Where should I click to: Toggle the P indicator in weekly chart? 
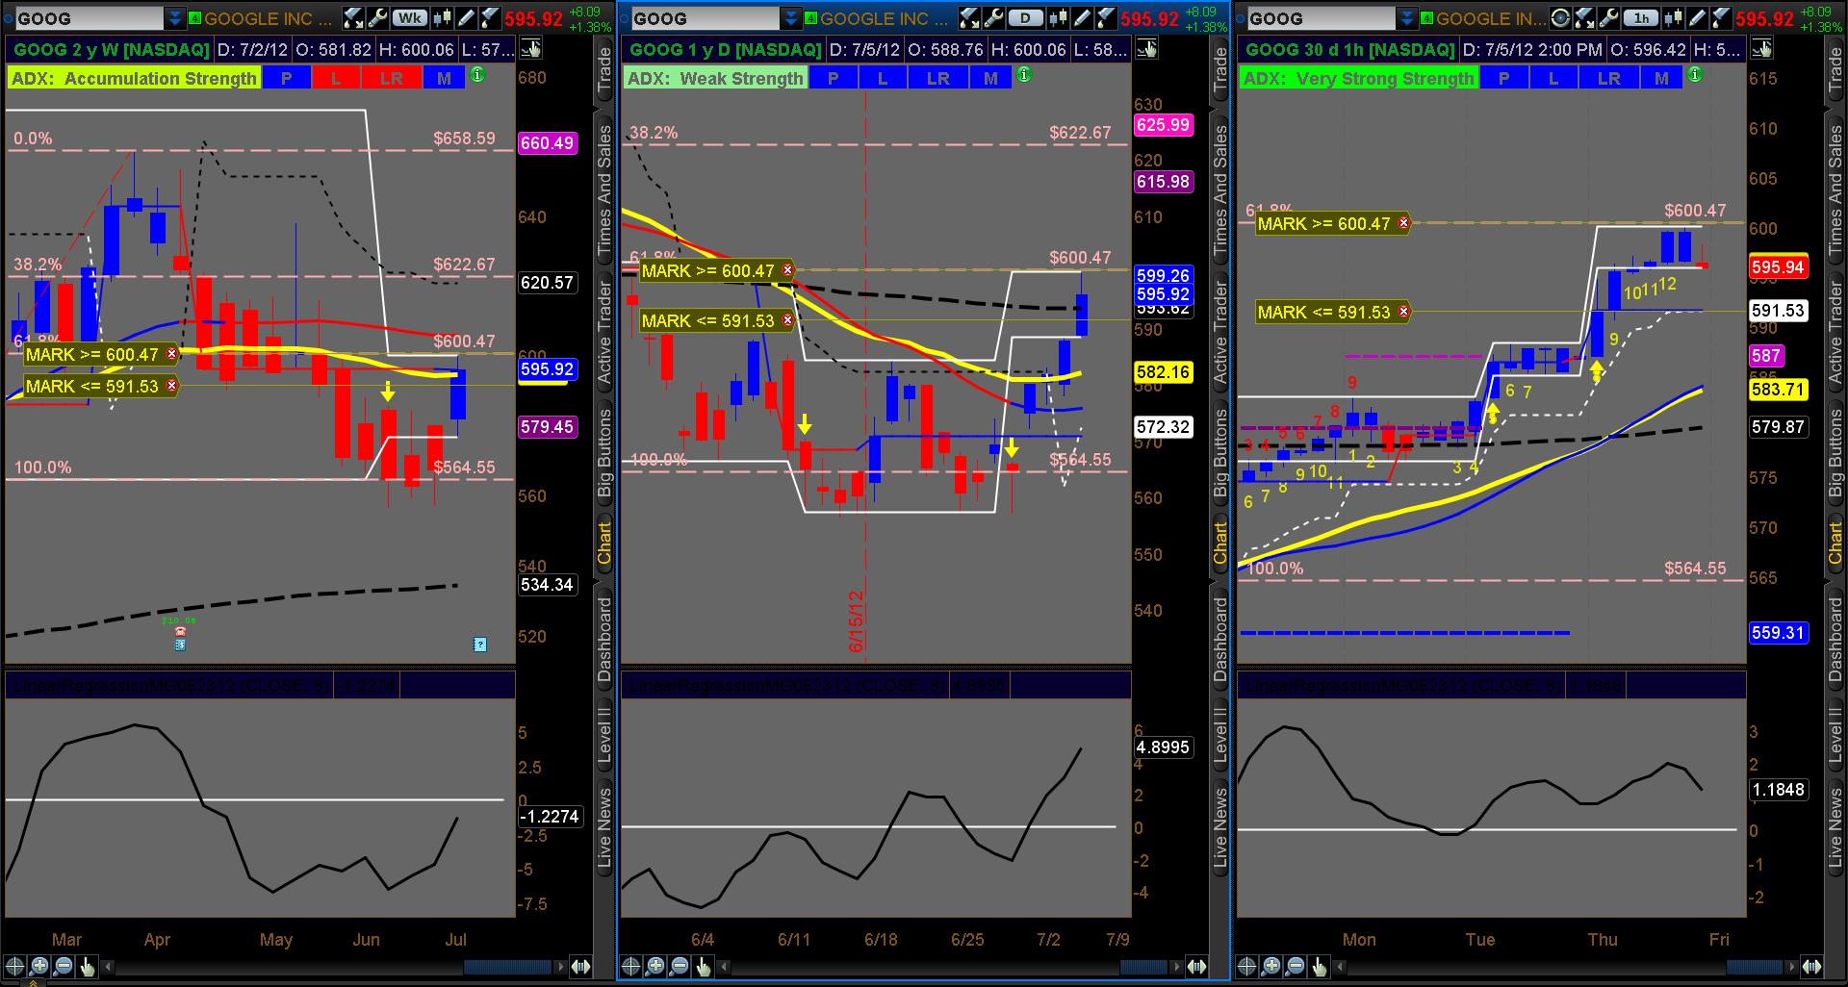pos(286,78)
